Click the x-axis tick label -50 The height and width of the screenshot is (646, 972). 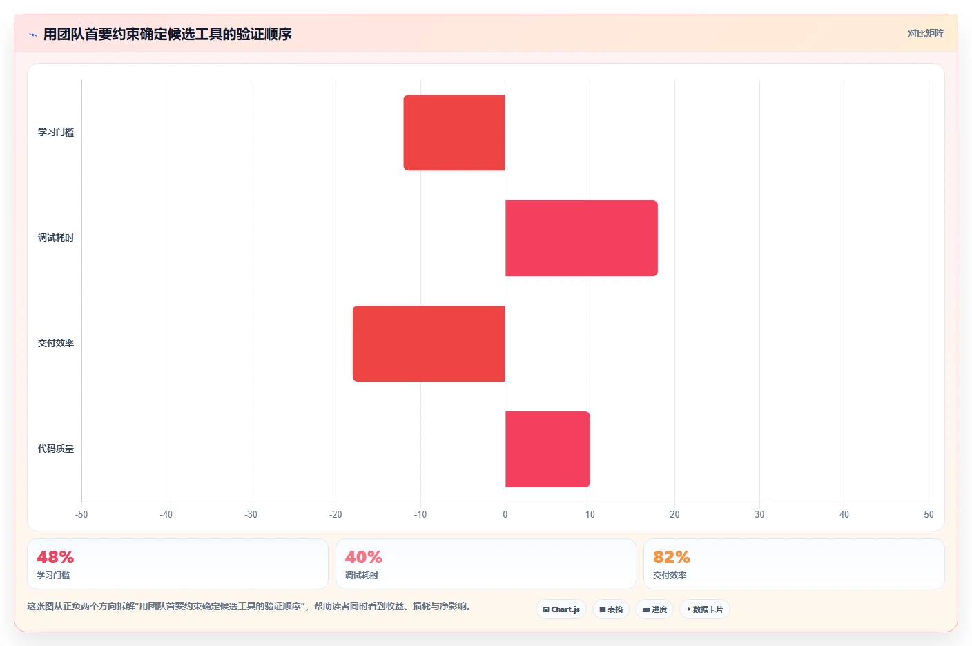click(81, 515)
